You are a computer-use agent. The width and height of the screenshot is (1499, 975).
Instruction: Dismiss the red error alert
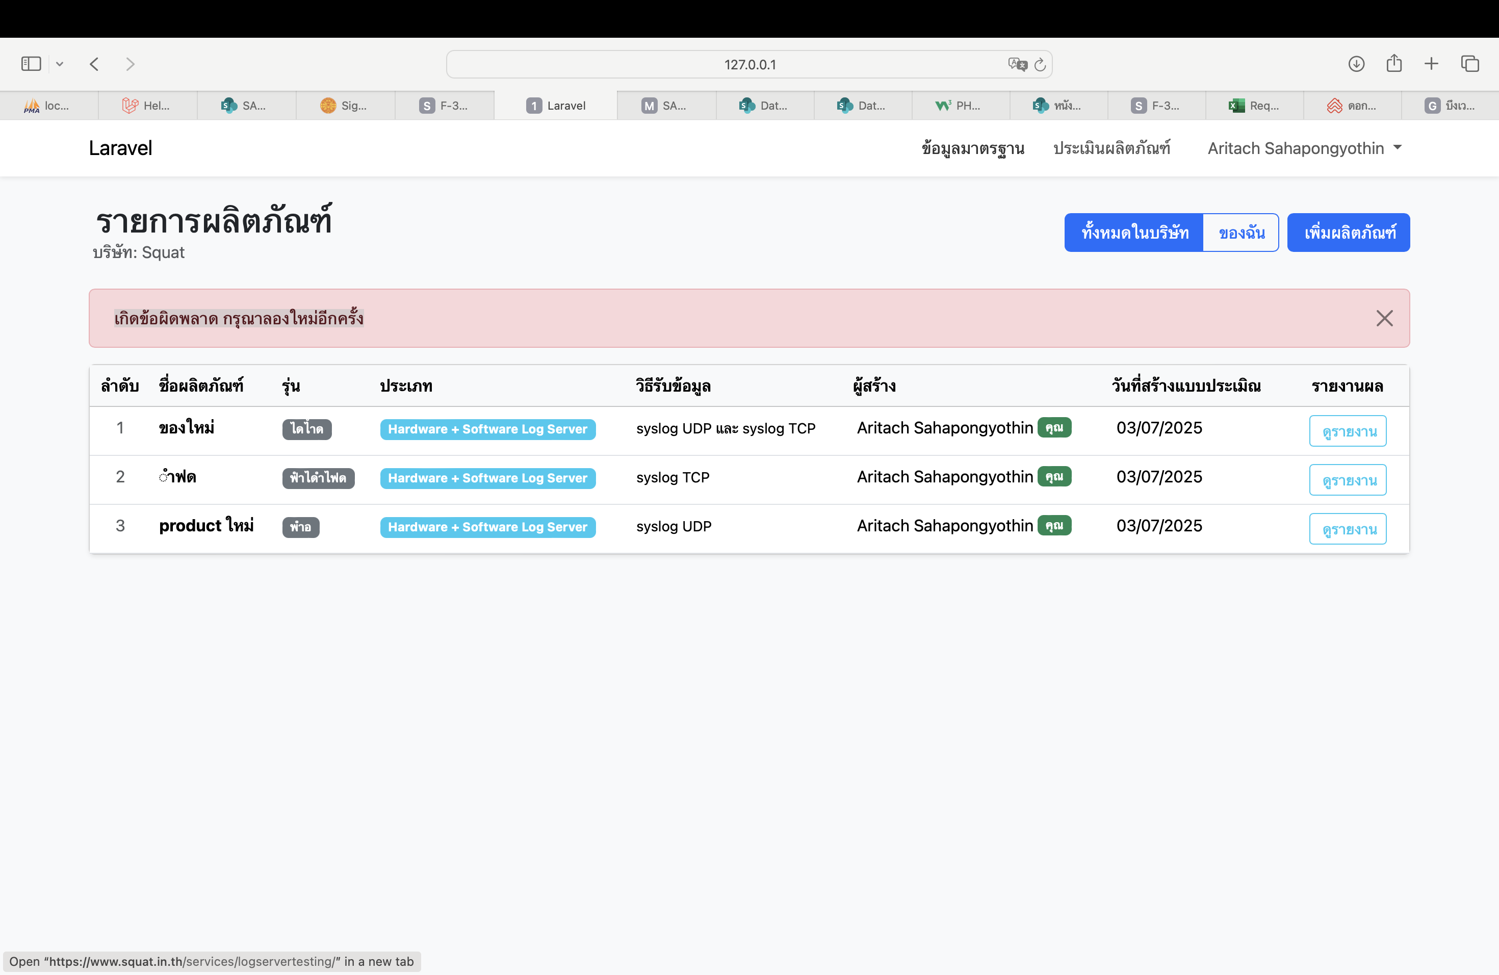click(1384, 318)
